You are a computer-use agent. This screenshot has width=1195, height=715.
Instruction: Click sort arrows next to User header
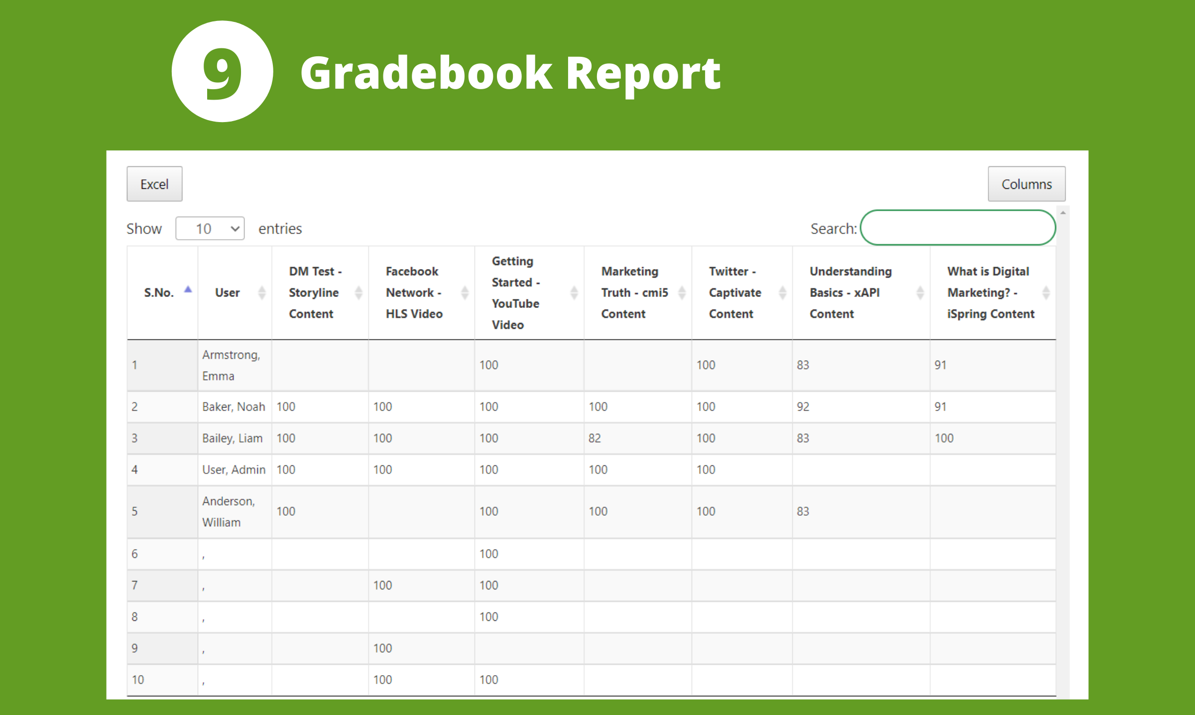[x=261, y=292]
